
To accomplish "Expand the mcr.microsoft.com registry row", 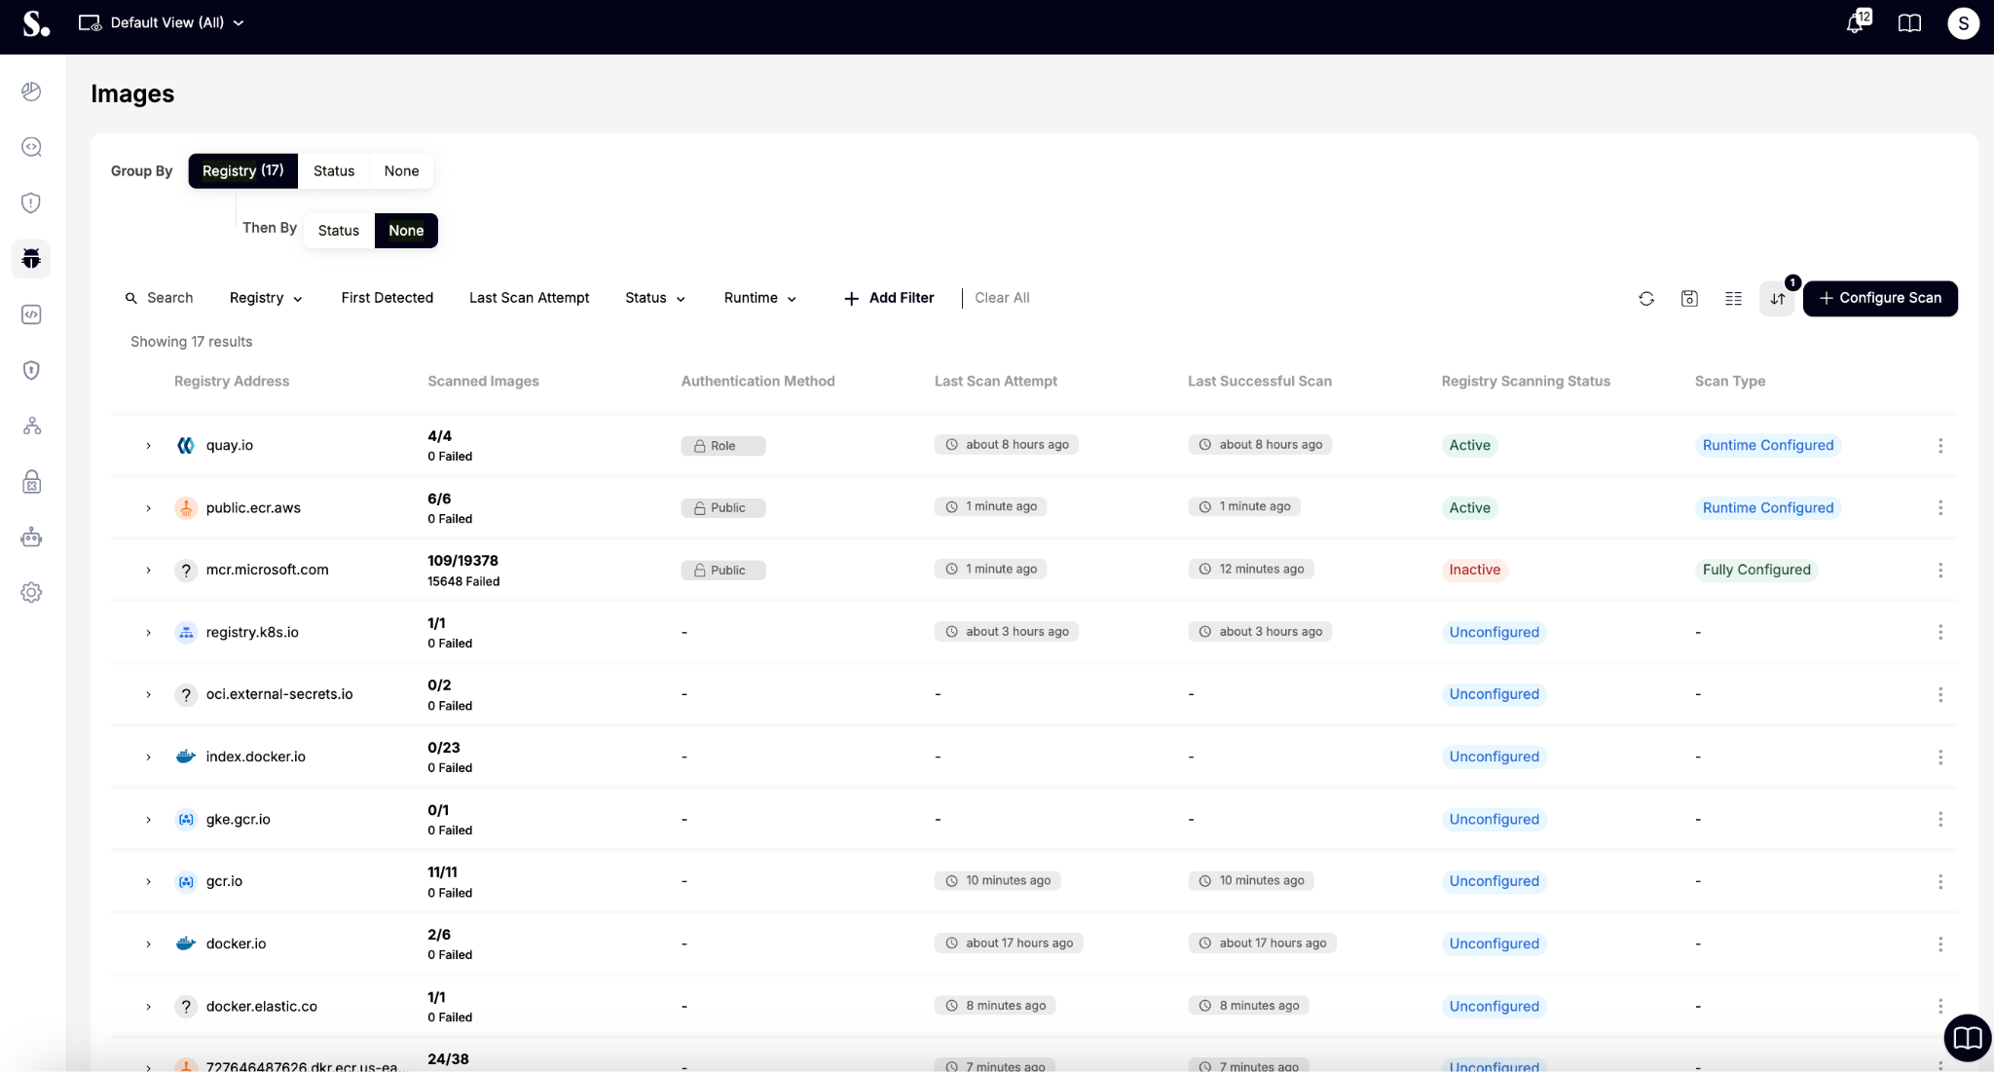I will (x=148, y=571).
